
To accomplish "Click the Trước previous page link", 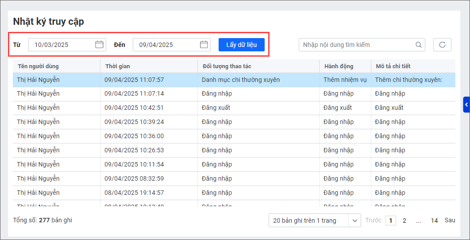I will point(373,221).
